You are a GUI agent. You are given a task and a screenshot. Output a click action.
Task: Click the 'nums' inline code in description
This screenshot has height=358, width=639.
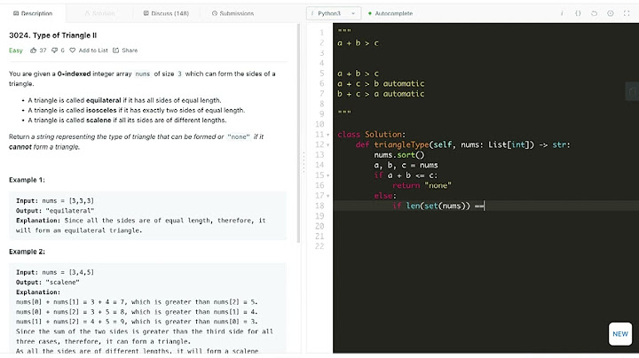(143, 74)
